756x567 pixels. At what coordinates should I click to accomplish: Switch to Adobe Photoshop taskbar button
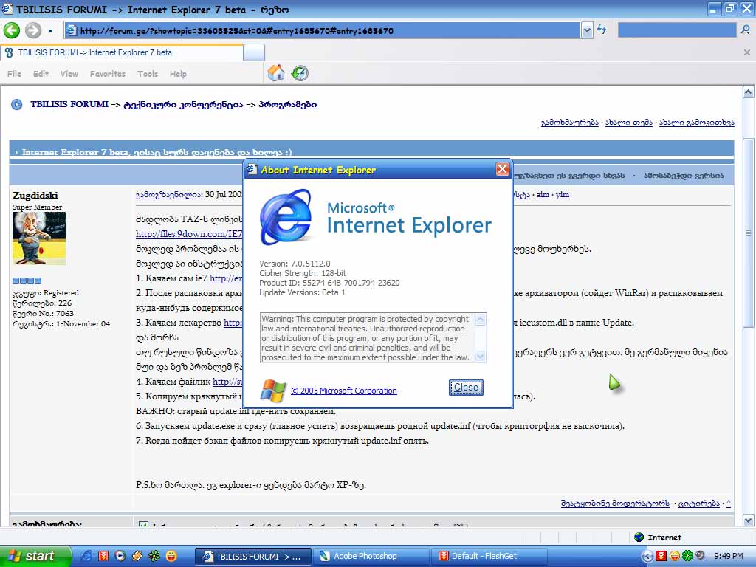tap(371, 557)
